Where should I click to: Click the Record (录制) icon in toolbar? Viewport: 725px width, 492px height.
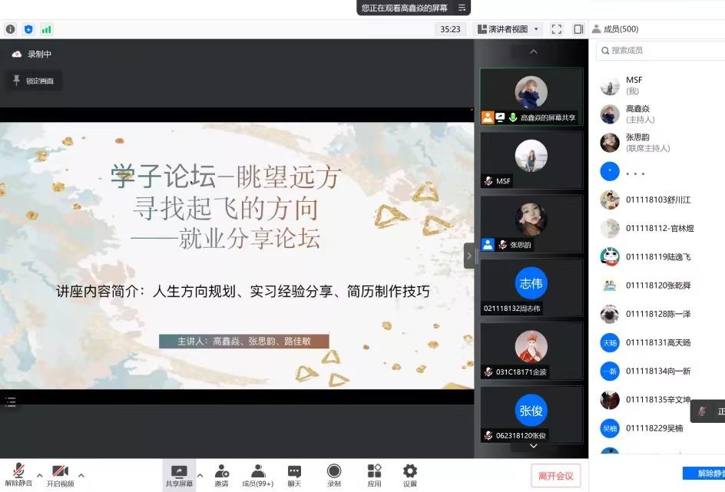point(334,472)
